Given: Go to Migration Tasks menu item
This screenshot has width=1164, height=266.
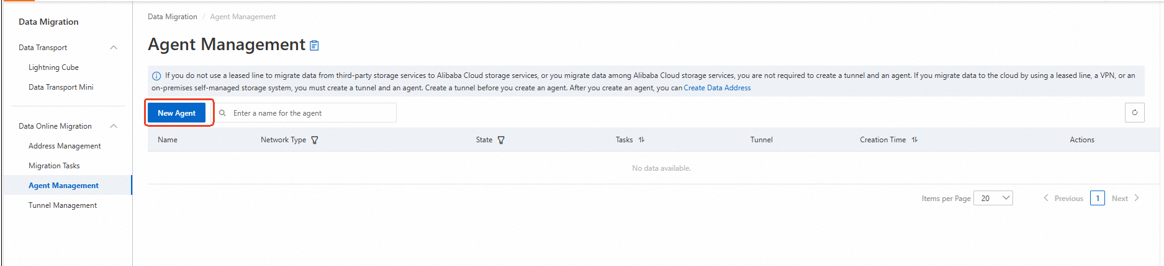Looking at the screenshot, I should (x=54, y=166).
